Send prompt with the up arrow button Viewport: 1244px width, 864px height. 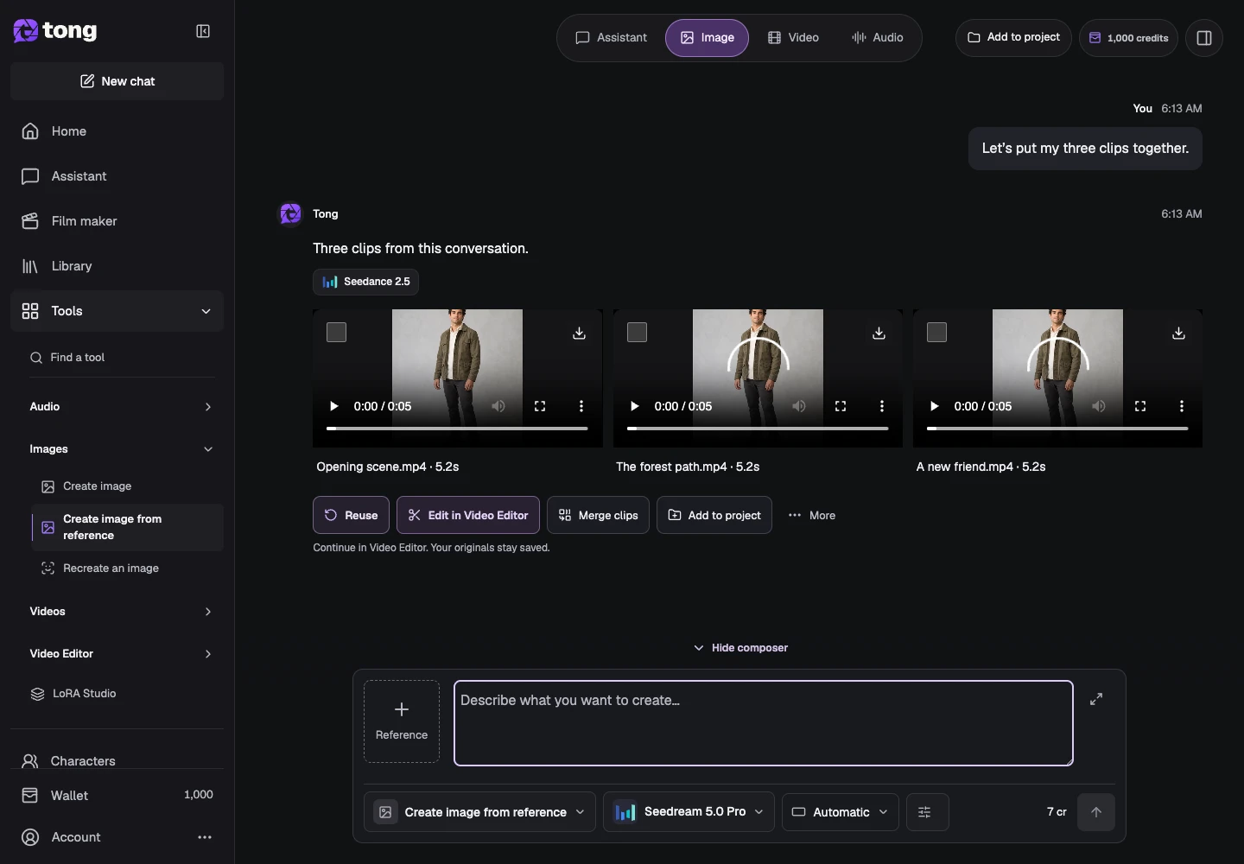[1096, 812]
